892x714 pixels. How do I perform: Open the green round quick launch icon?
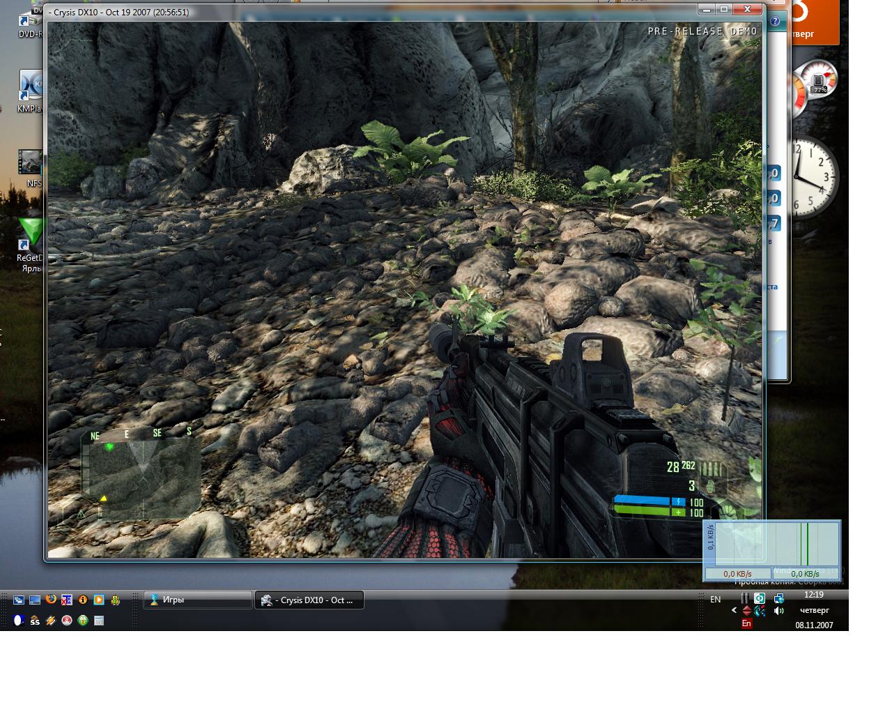[83, 621]
